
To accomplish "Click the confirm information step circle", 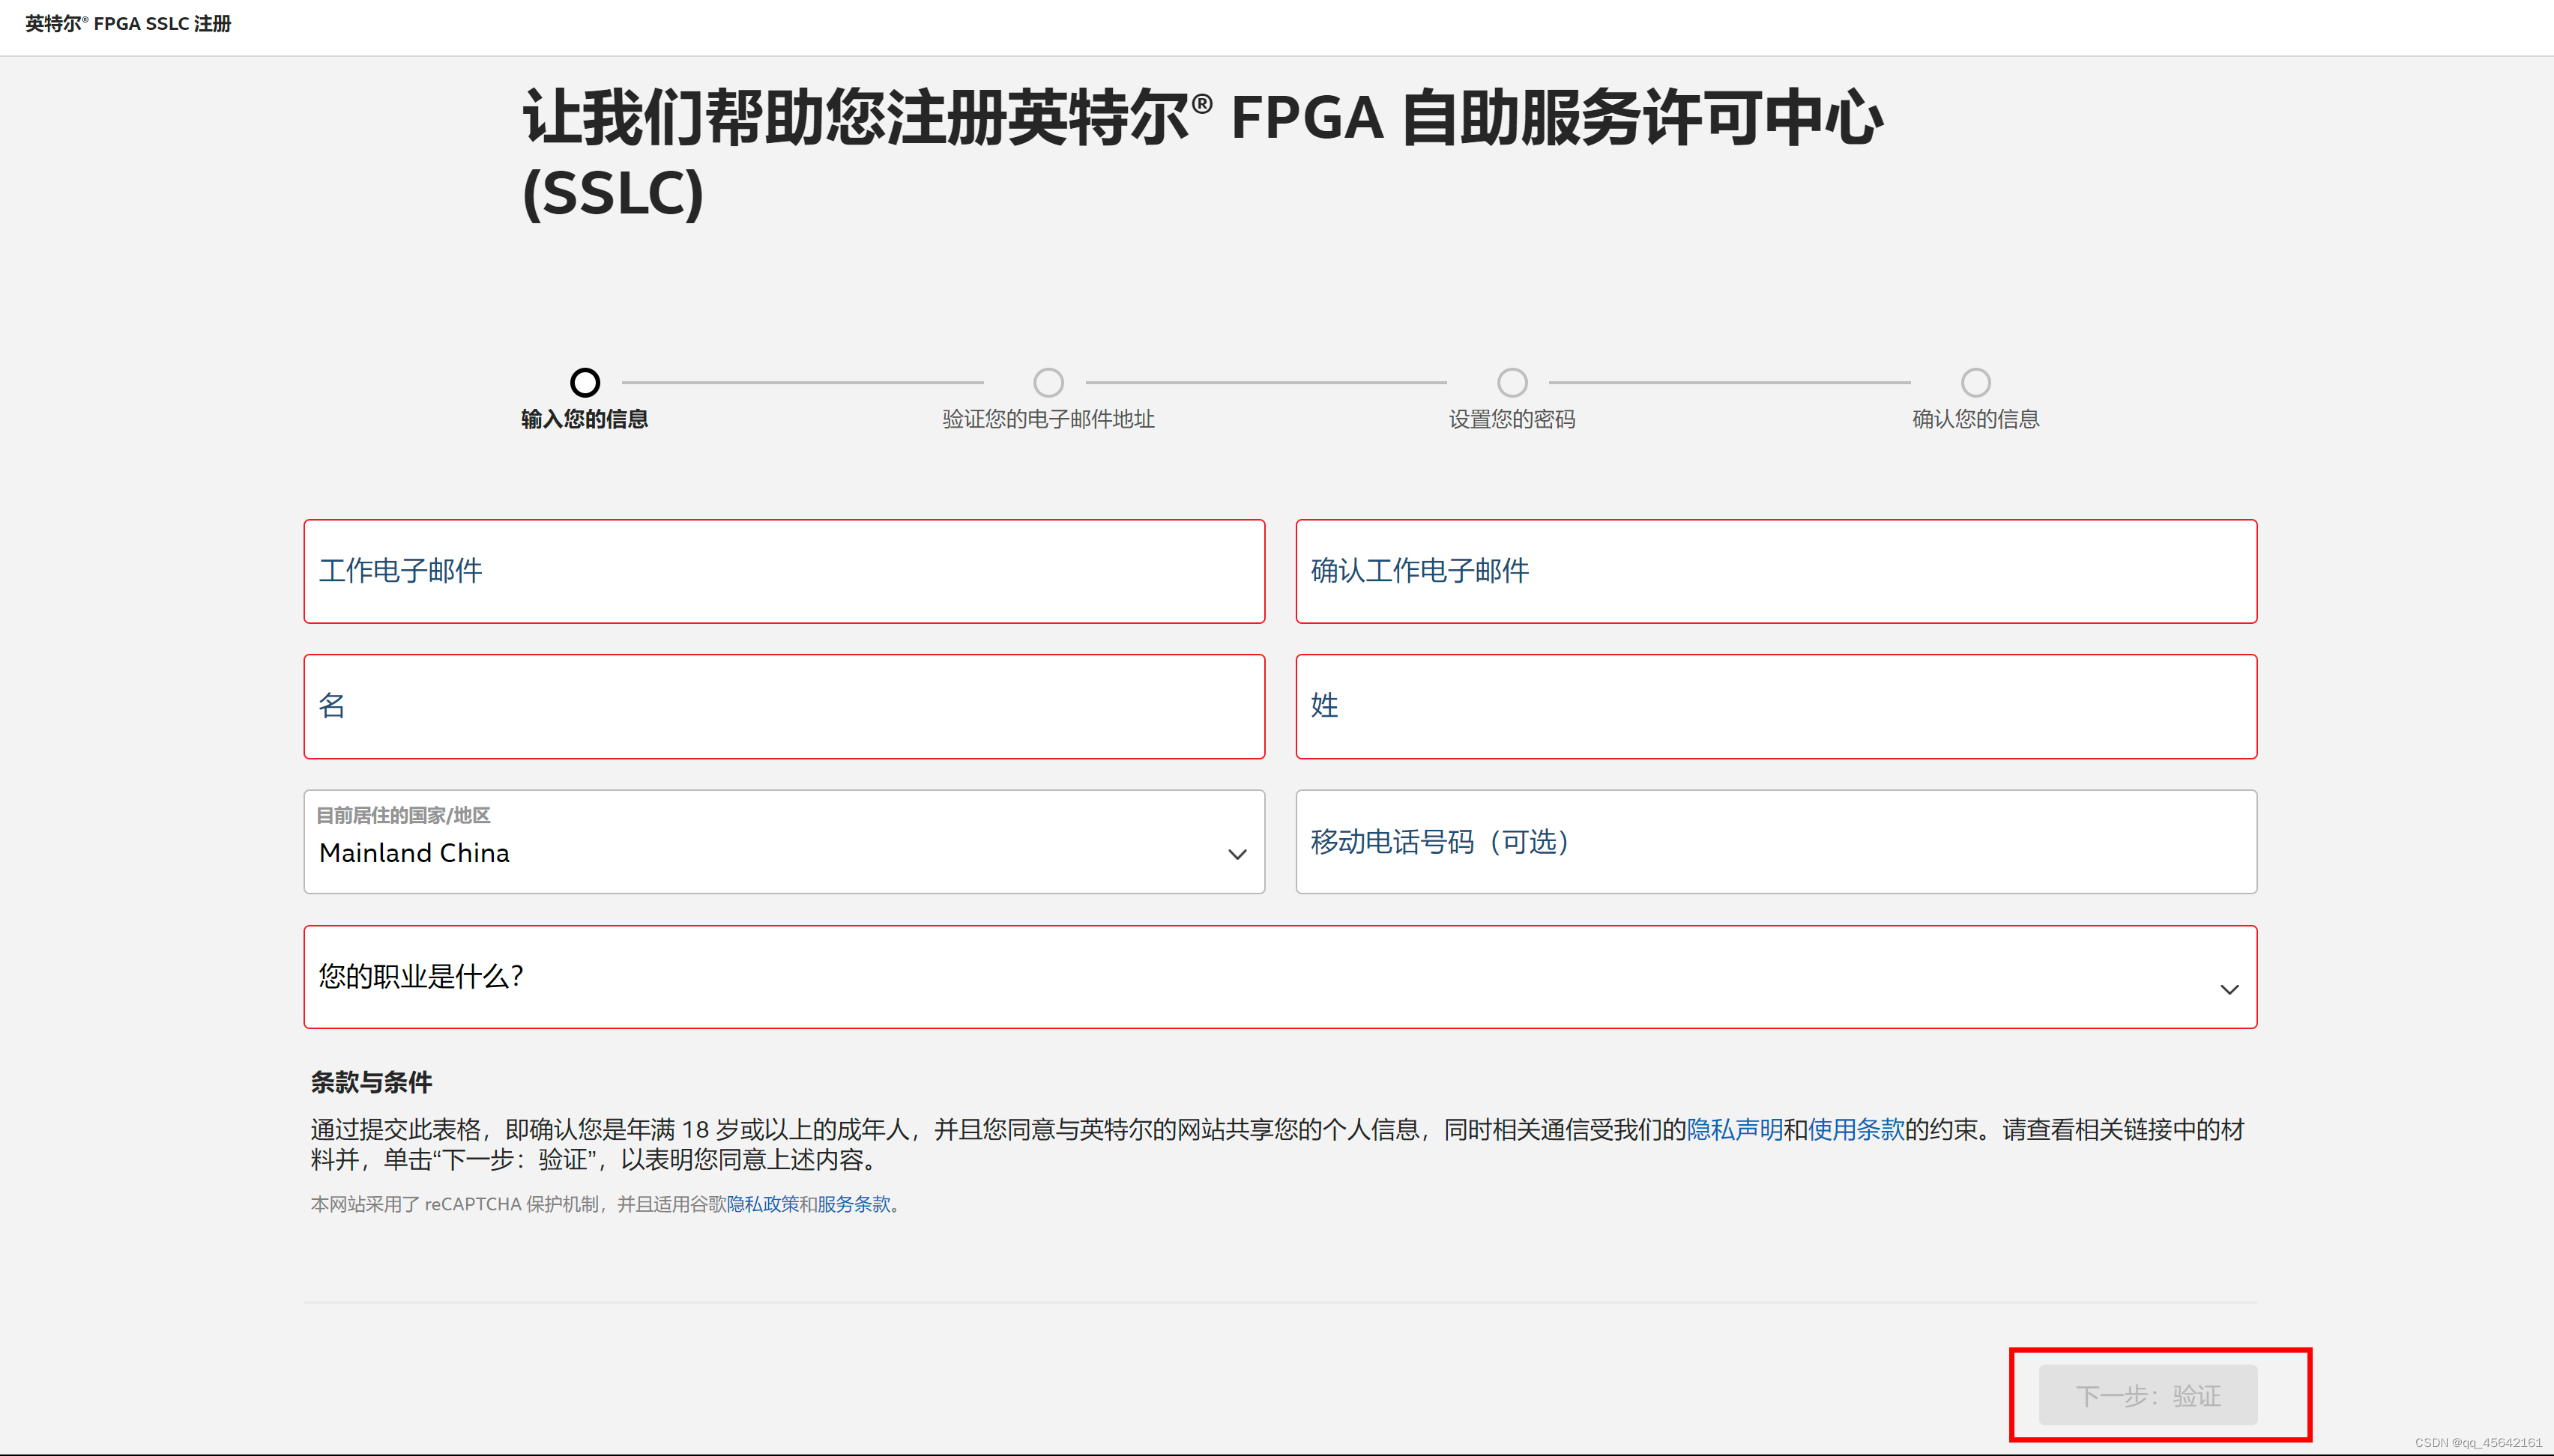I will [1975, 382].
